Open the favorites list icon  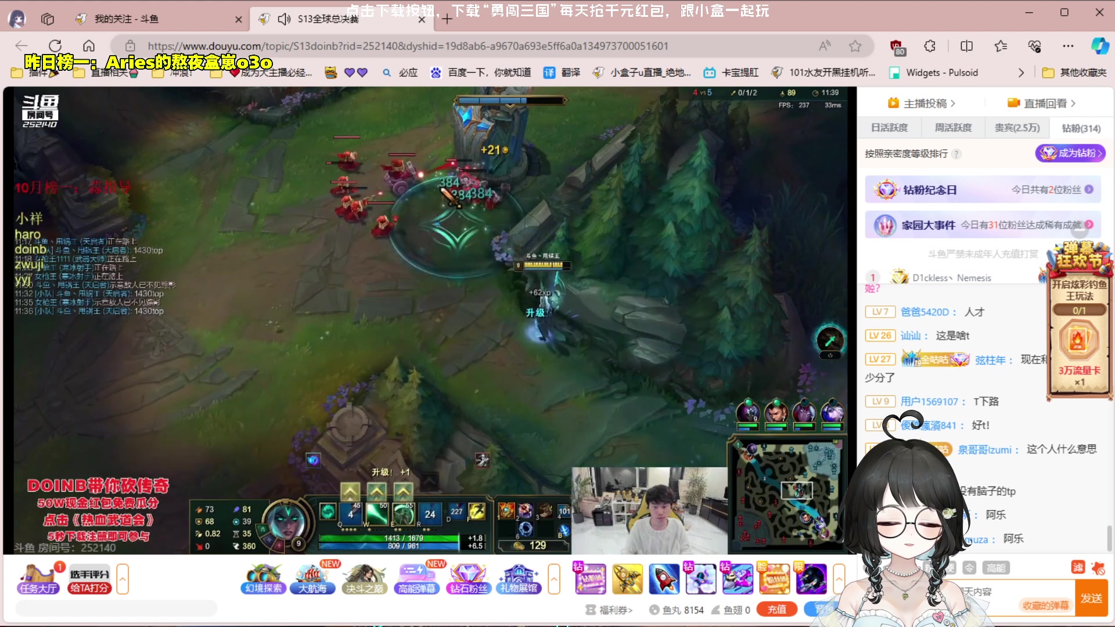coord(1001,46)
